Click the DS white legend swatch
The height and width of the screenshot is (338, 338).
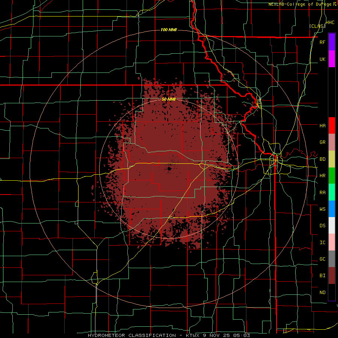point(332,225)
